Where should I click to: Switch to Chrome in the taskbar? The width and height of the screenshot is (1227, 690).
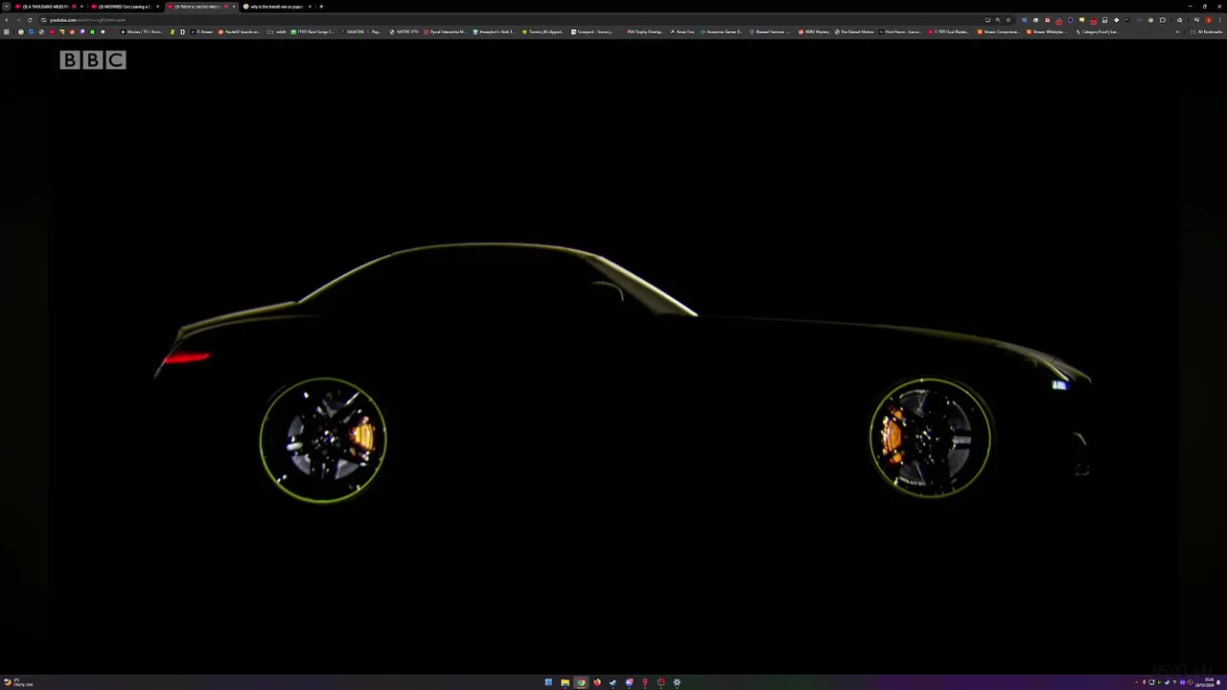click(581, 682)
